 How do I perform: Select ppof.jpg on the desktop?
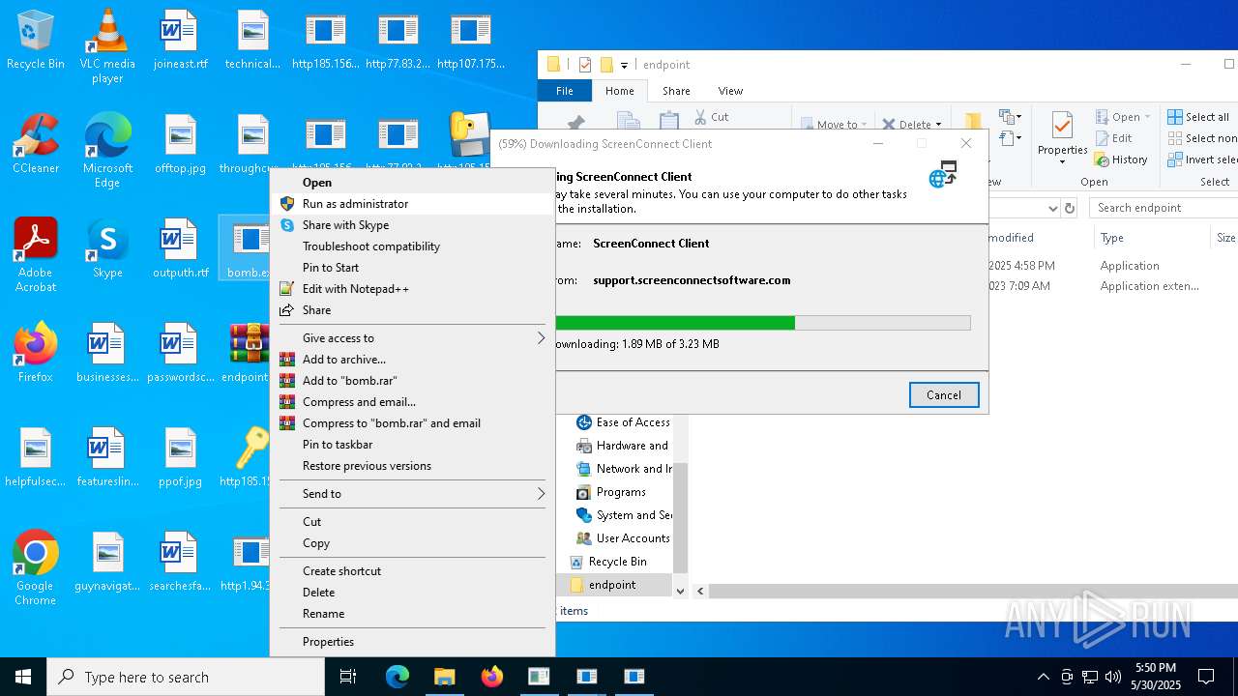point(180,458)
